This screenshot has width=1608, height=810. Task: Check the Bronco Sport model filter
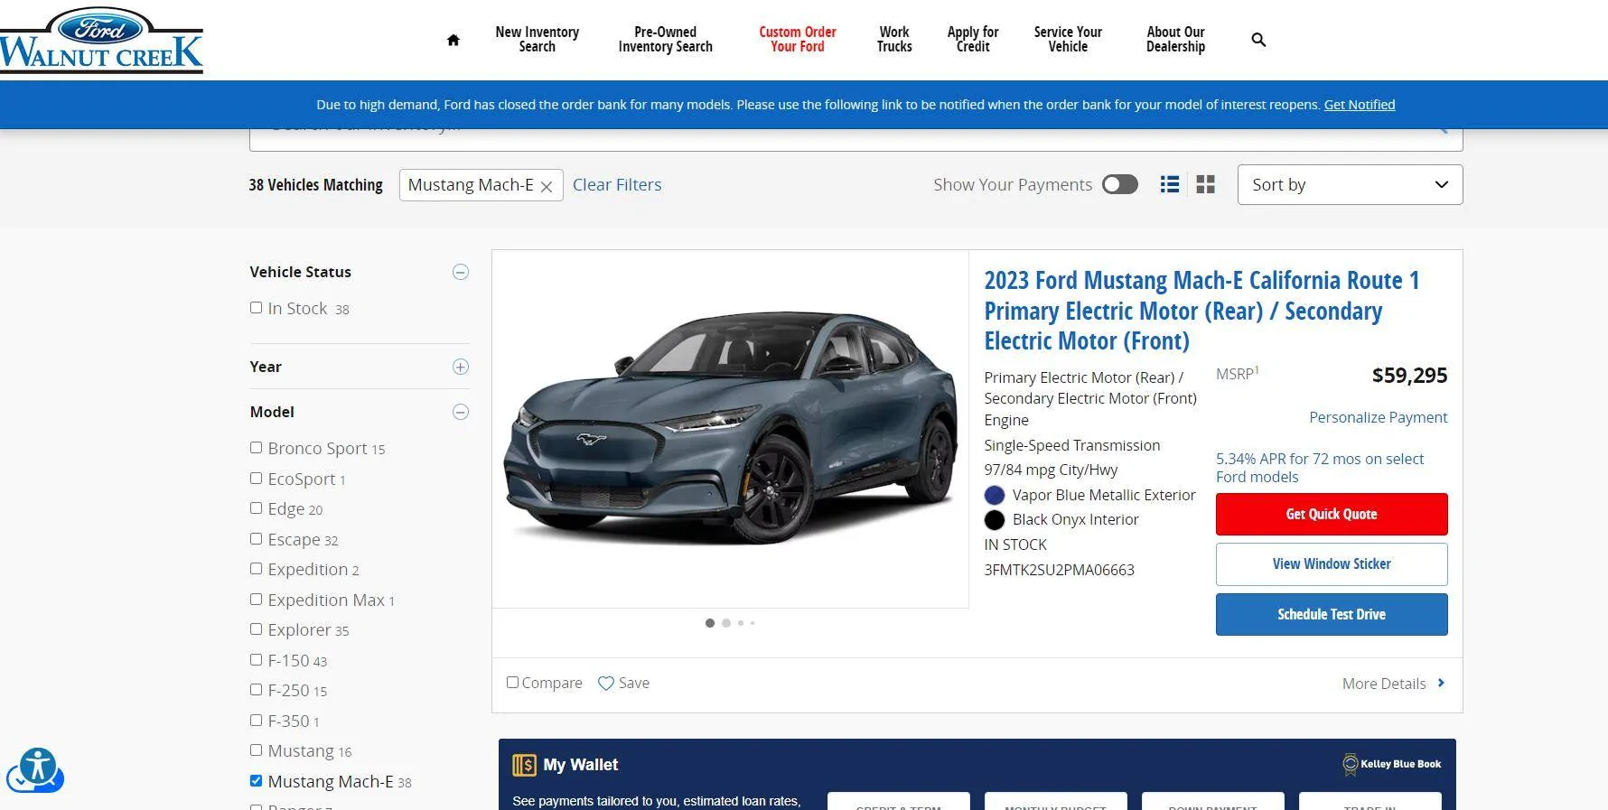pyautogui.click(x=256, y=448)
